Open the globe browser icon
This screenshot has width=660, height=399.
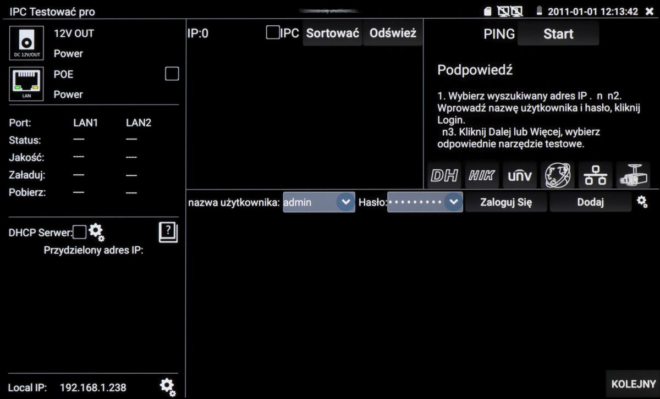pyautogui.click(x=557, y=176)
